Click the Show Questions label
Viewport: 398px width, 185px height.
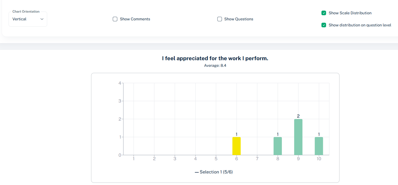tap(239, 19)
